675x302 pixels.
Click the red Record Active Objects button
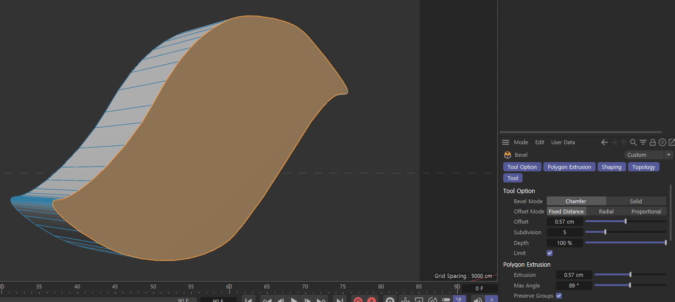358,299
